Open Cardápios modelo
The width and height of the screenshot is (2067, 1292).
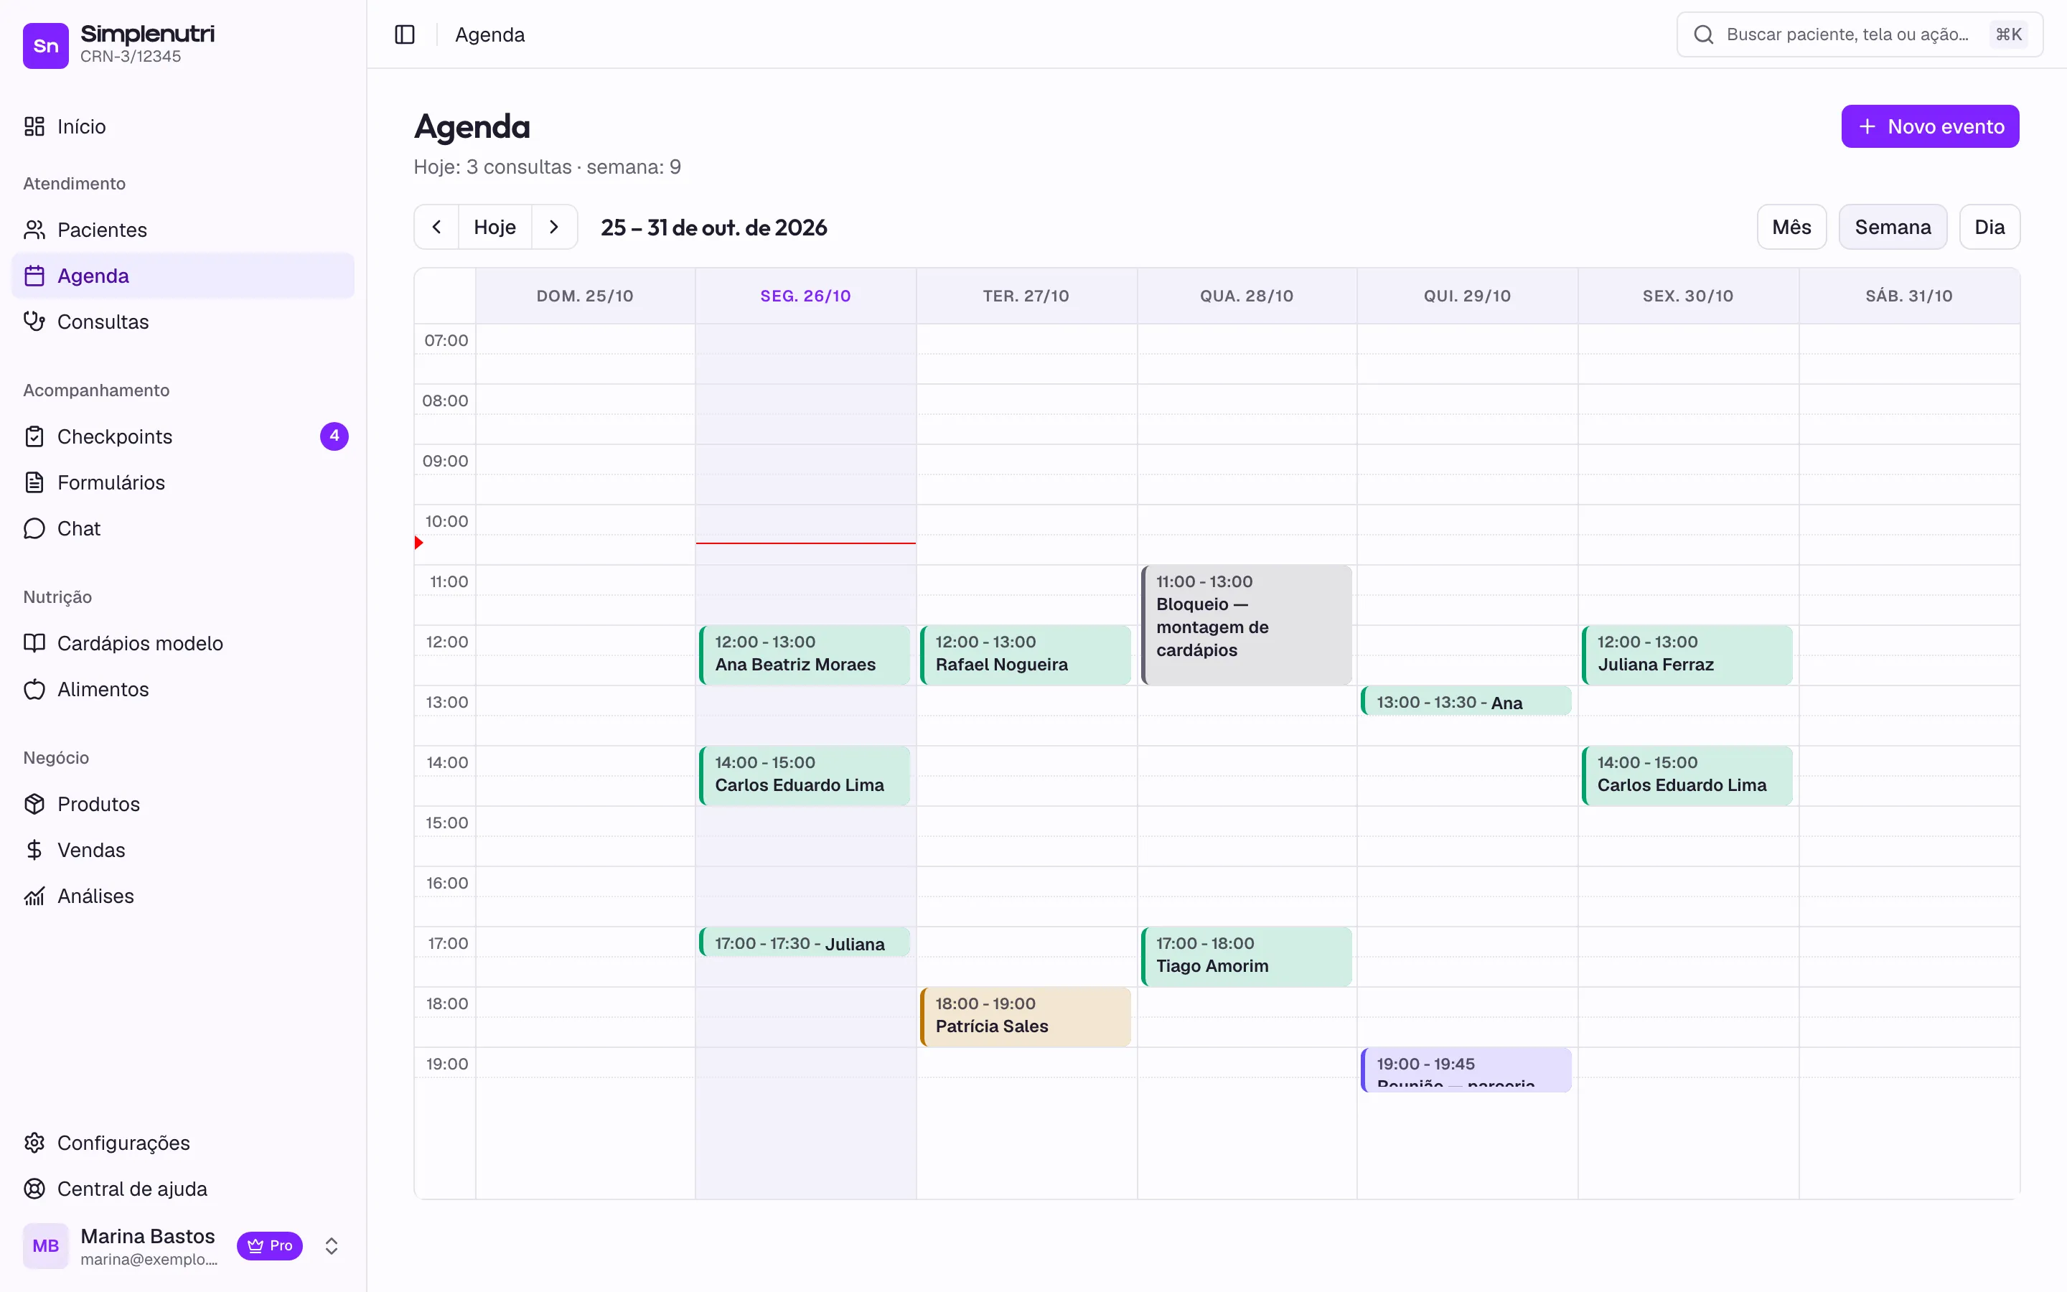183,643
